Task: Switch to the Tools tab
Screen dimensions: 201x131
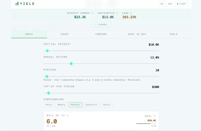Action: (173, 34)
